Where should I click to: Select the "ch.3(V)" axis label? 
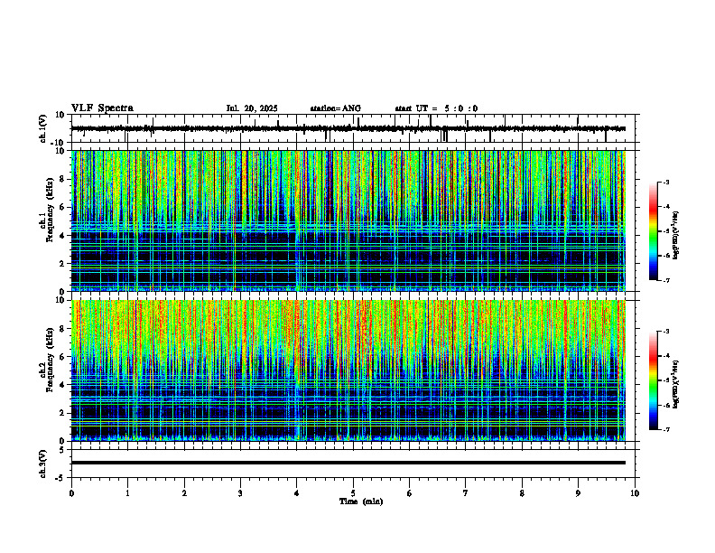pos(42,464)
